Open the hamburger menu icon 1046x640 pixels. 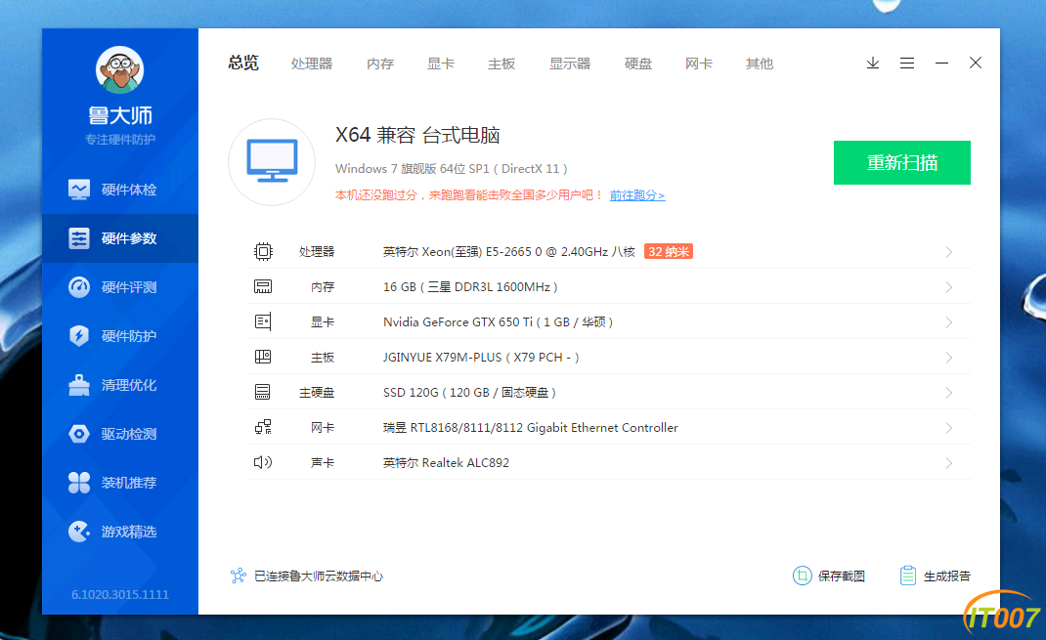pyautogui.click(x=906, y=63)
